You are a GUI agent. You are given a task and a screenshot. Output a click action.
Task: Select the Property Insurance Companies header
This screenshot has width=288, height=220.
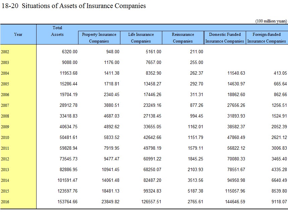pos(99,38)
